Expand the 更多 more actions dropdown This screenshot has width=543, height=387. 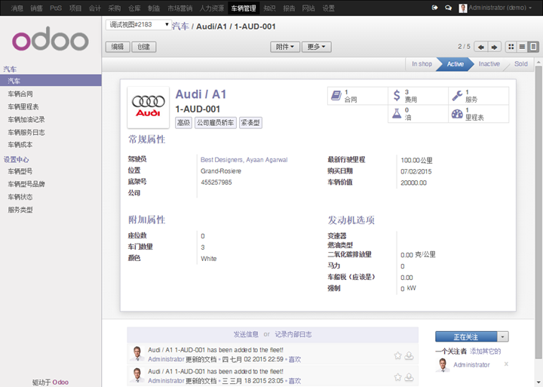point(317,47)
